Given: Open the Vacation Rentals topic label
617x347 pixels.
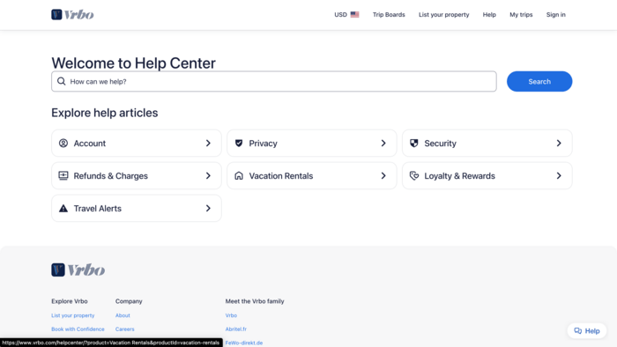Looking at the screenshot, I should (x=281, y=176).
